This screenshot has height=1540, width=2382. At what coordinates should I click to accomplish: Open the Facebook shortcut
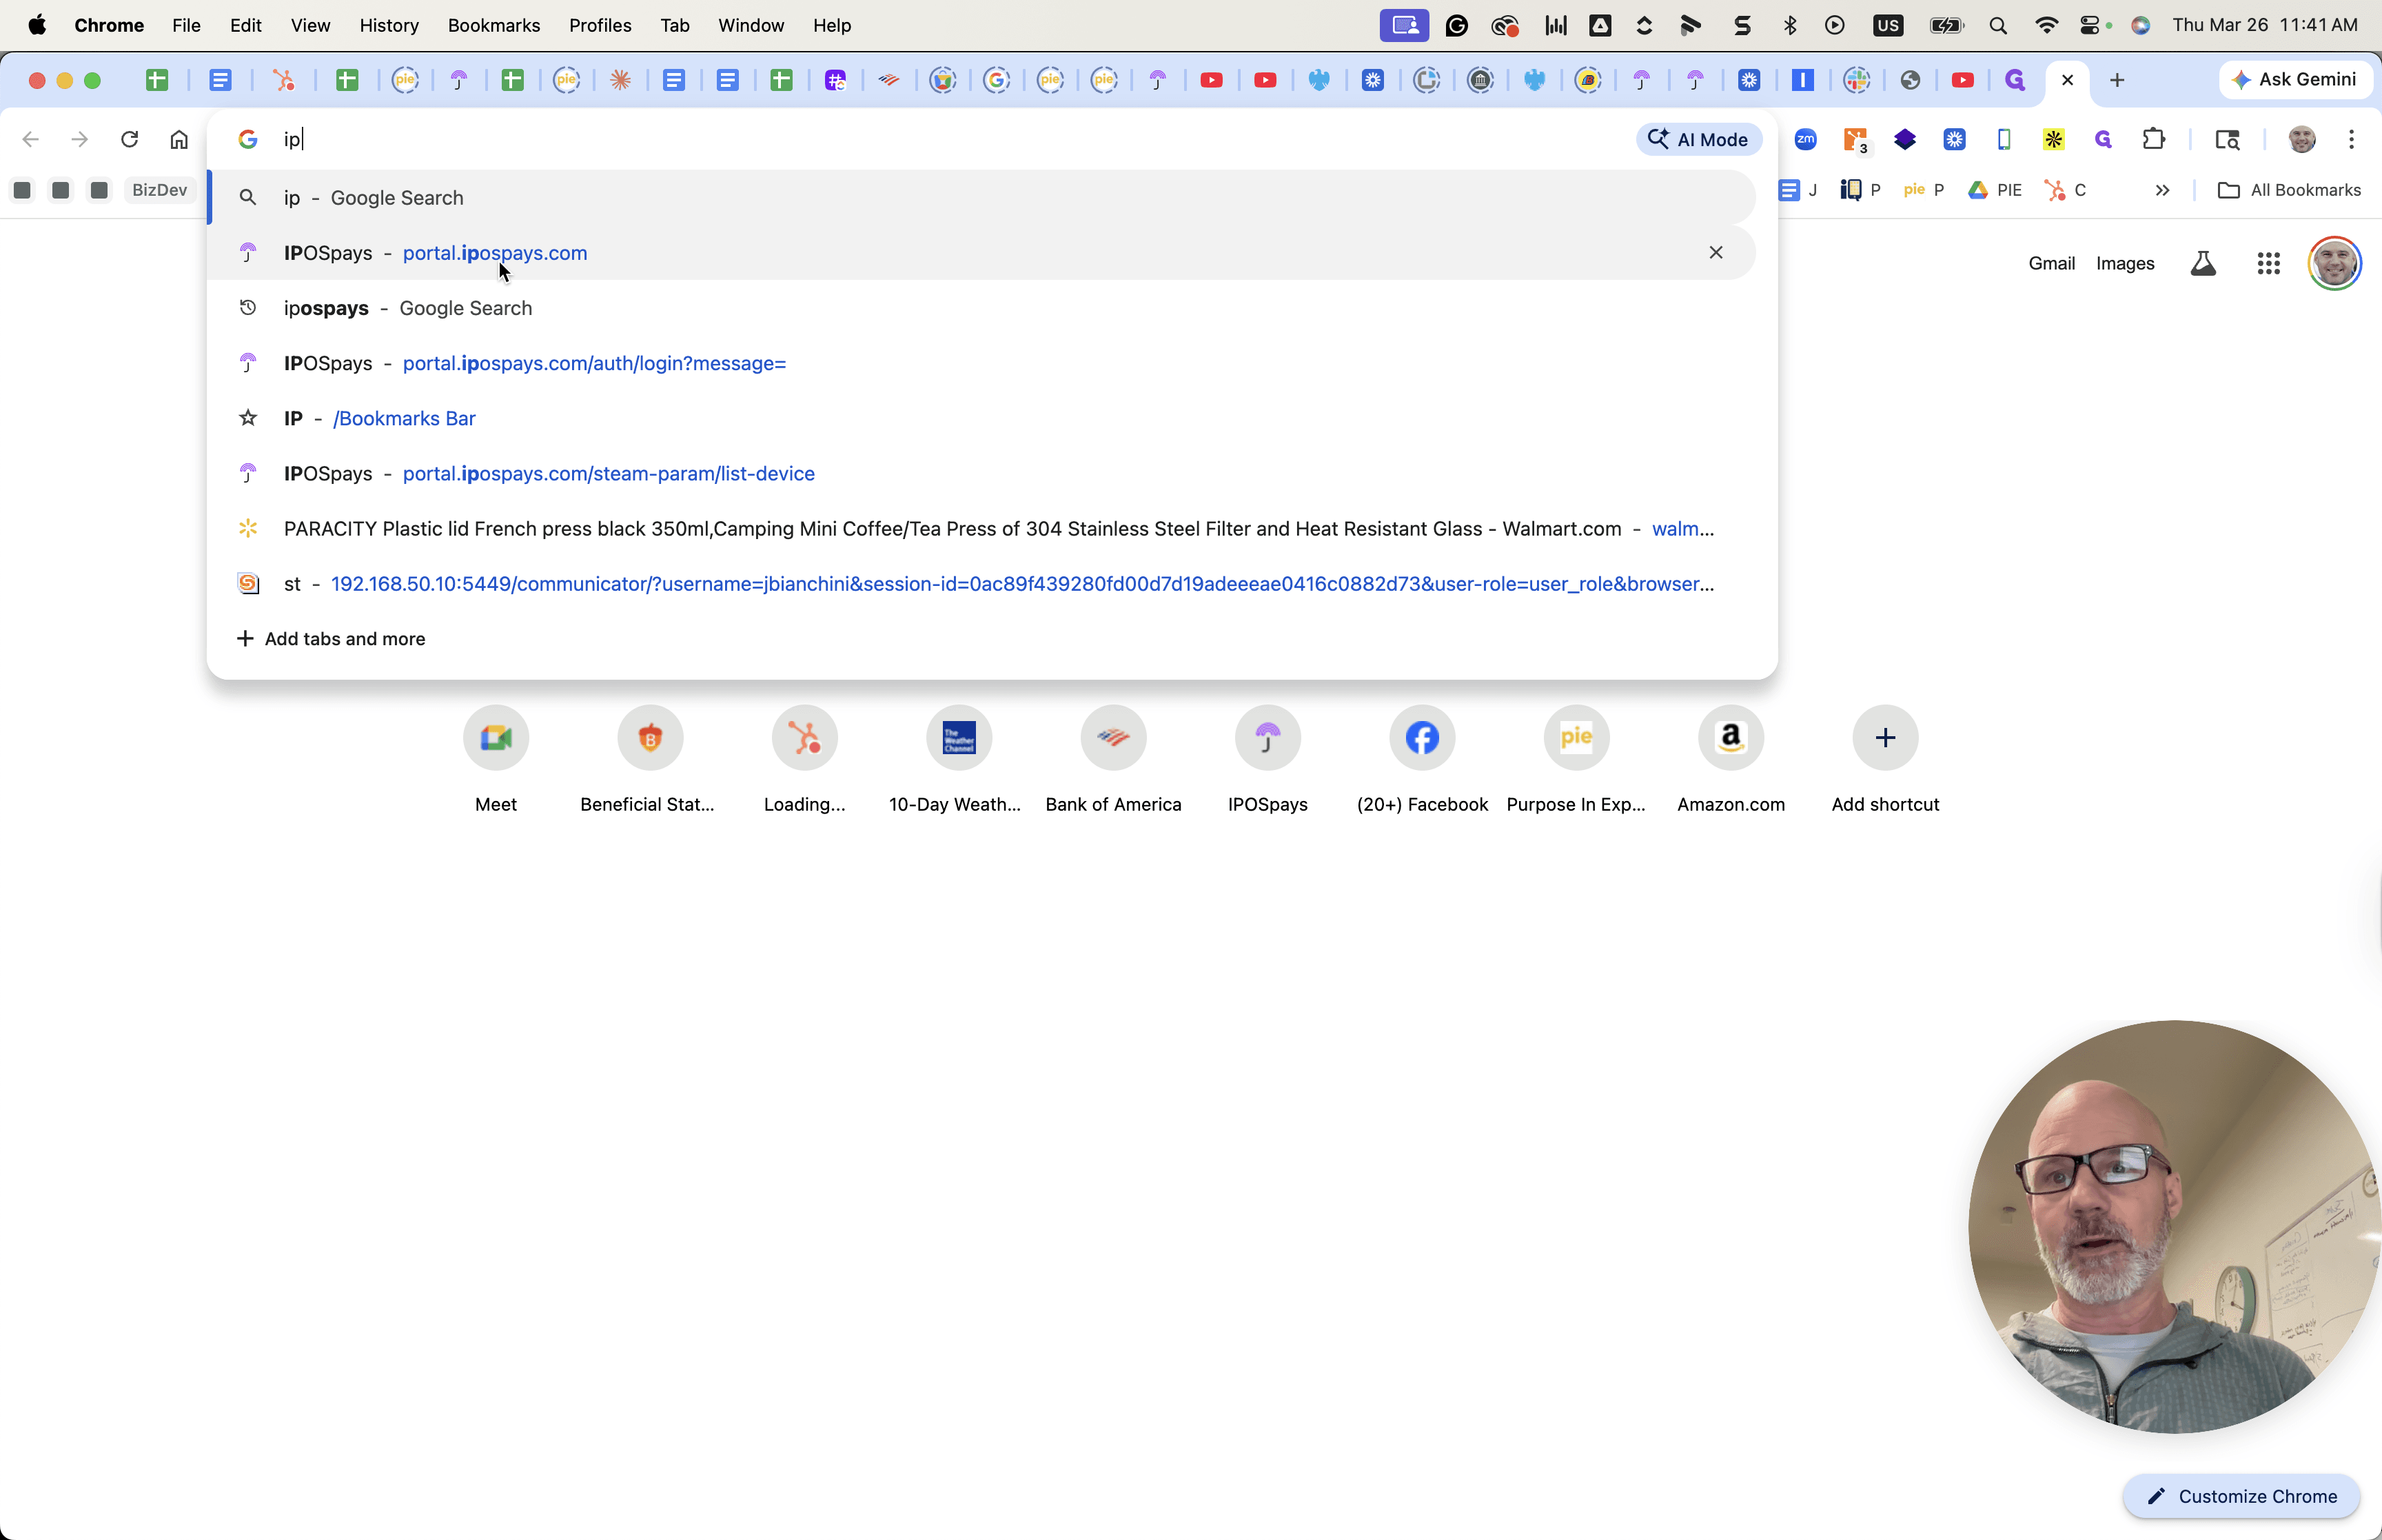[1423, 759]
